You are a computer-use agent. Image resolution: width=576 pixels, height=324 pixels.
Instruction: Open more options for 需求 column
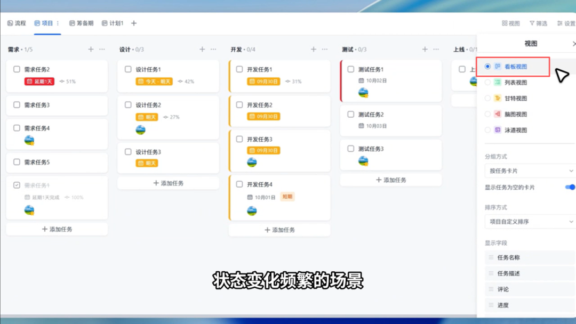pyautogui.click(x=102, y=49)
